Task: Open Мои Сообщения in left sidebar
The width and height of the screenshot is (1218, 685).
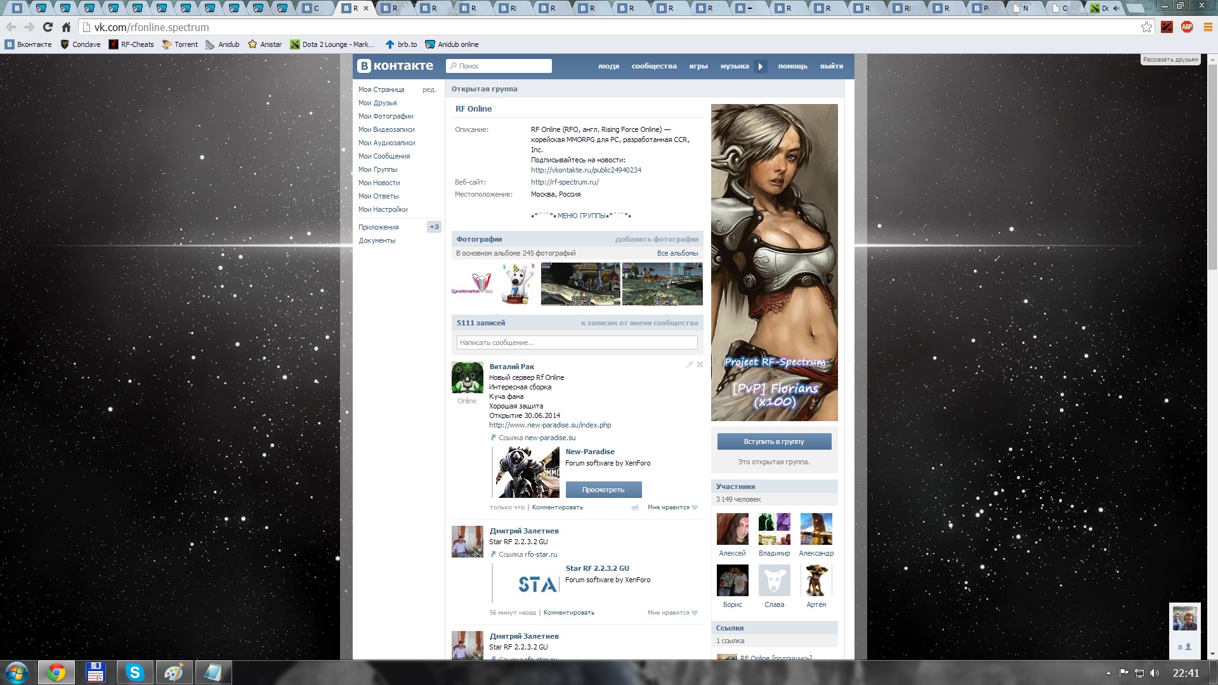Action: pyautogui.click(x=384, y=156)
